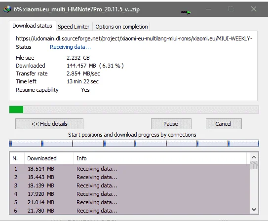The width and height of the screenshot is (268, 221).
Task: Cancel the download
Action: tap(224, 124)
